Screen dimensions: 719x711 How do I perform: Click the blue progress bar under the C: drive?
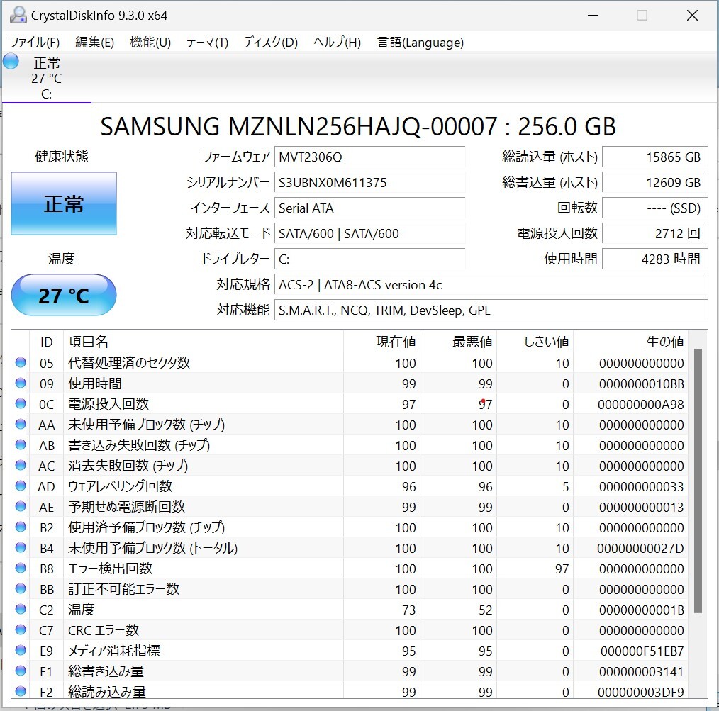[47, 101]
